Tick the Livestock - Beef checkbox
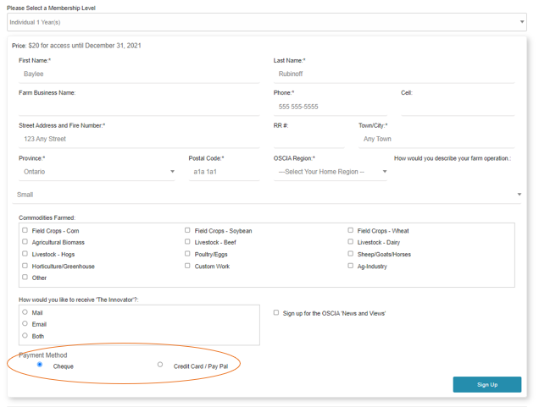The image size is (539, 407). (187, 242)
